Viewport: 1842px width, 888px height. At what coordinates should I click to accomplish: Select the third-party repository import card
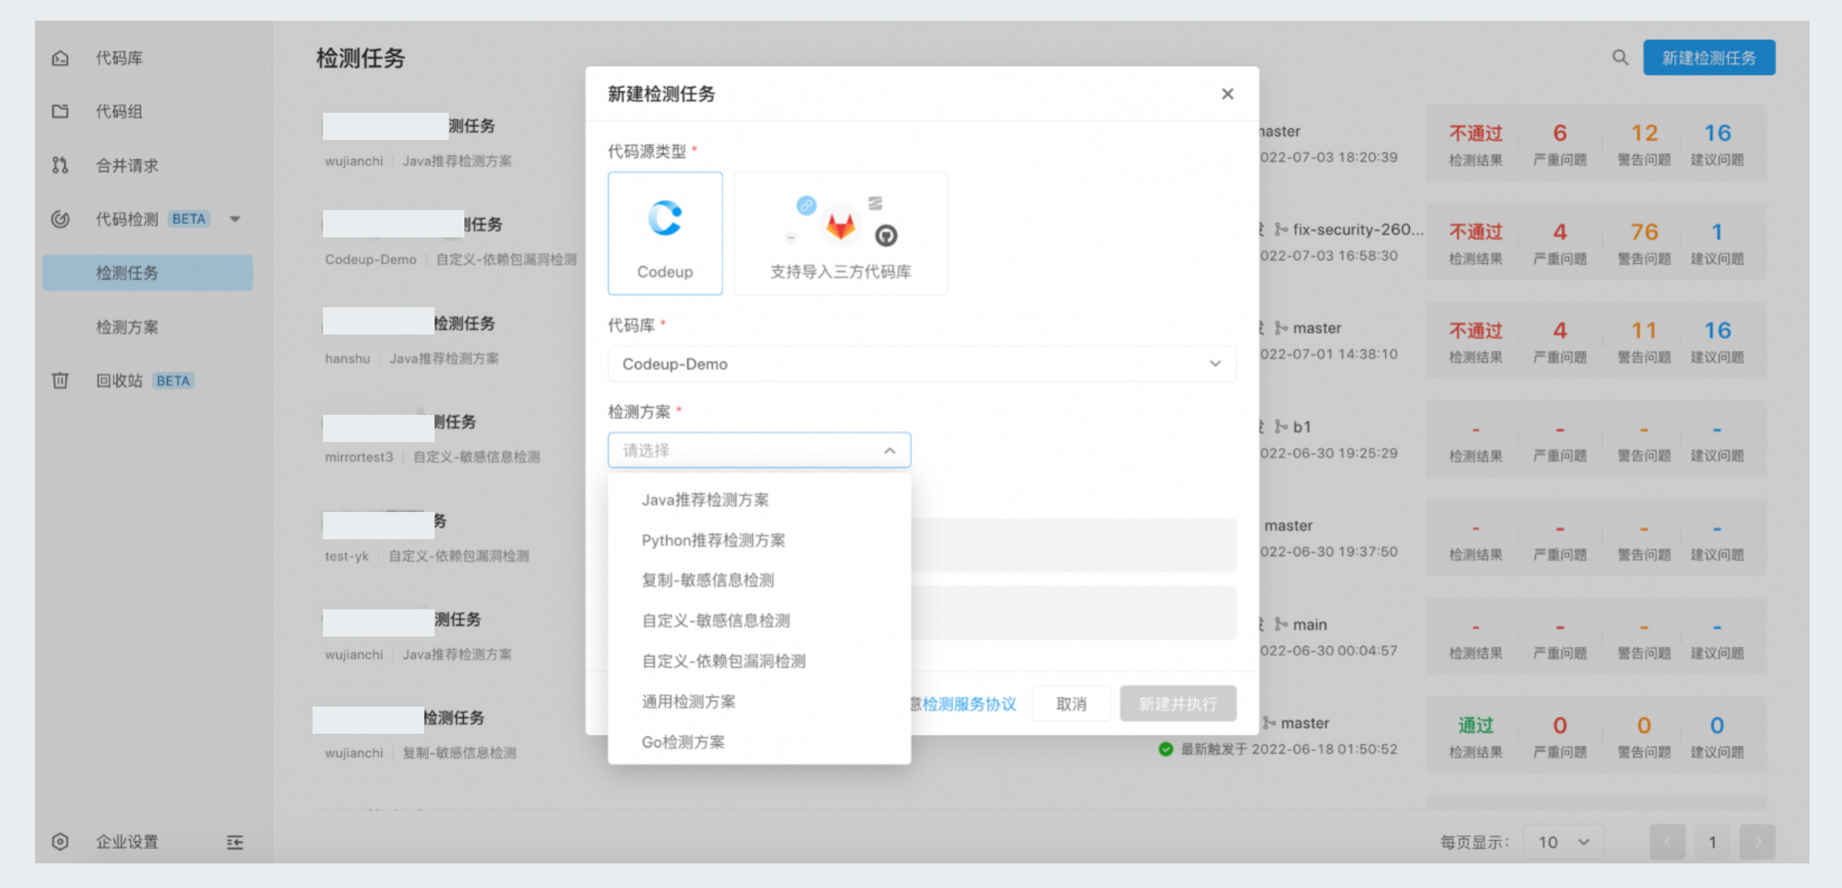click(840, 233)
